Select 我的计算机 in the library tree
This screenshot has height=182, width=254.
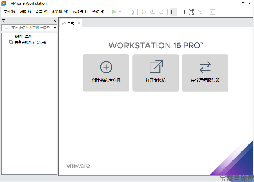(23, 37)
